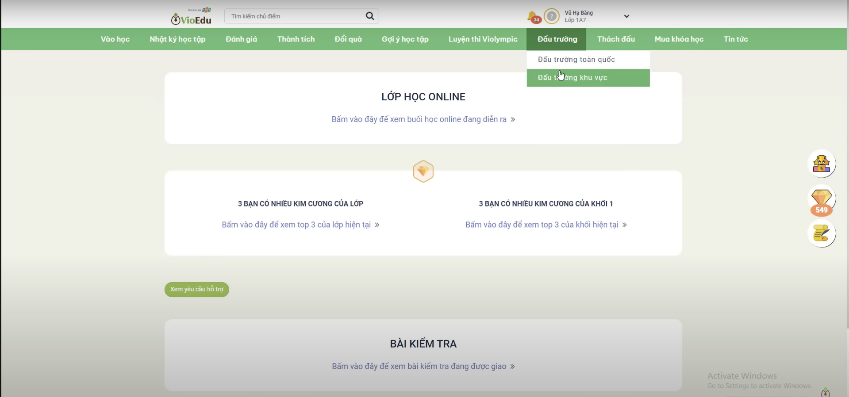Image resolution: width=849 pixels, height=397 pixels.
Task: Click the user avatar question-mark icon
Action: tap(551, 16)
